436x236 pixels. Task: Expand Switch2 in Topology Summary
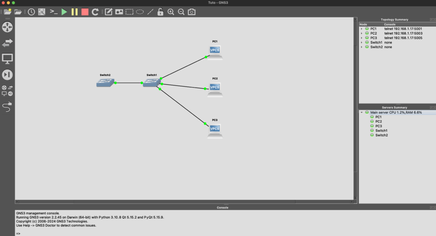pyautogui.click(x=361, y=47)
